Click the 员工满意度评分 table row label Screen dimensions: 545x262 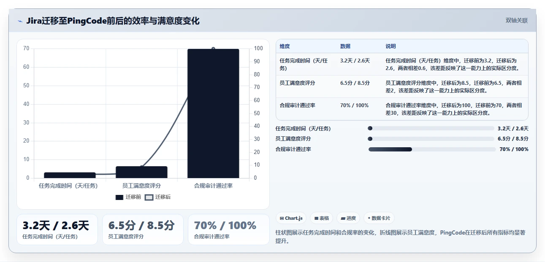click(x=297, y=83)
